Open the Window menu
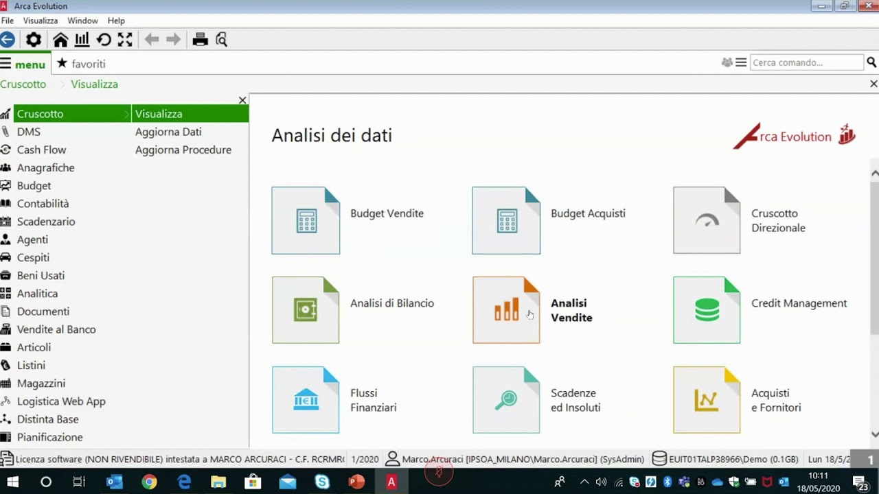 82,21
